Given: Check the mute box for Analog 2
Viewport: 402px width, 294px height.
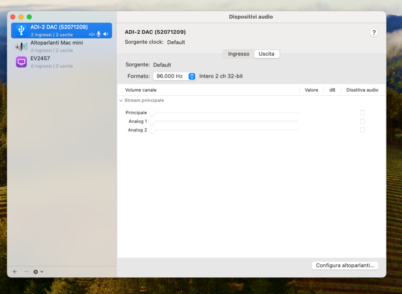Looking at the screenshot, I should tap(362, 129).
